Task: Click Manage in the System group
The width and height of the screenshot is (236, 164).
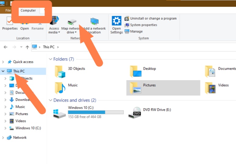Action: click(134, 31)
